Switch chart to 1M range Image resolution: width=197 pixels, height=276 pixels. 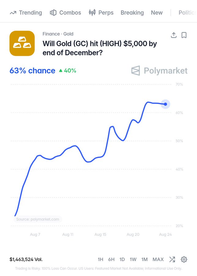(x=144, y=259)
